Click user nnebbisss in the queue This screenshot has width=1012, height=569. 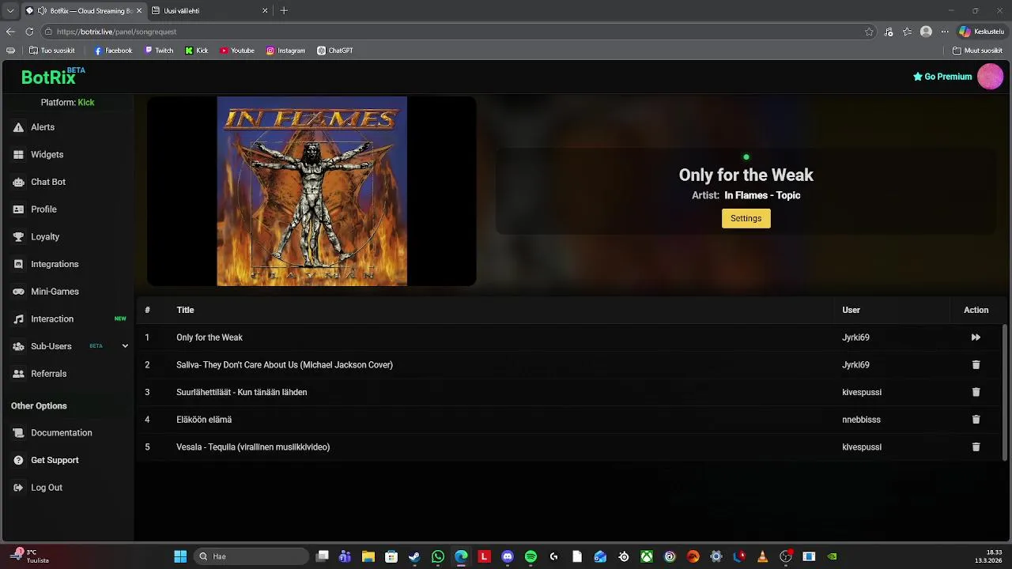point(861,420)
